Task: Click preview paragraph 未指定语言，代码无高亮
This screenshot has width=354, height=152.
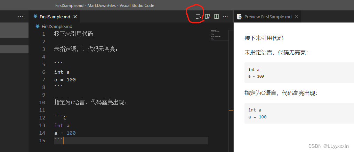Action: (x=276, y=53)
